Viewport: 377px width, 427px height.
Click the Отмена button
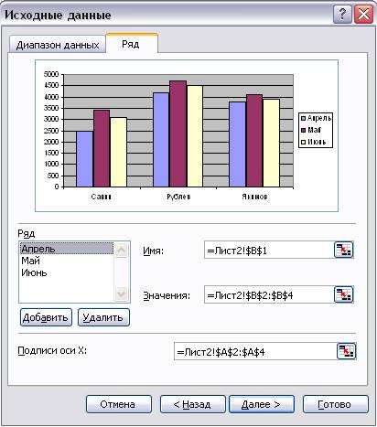click(x=118, y=404)
